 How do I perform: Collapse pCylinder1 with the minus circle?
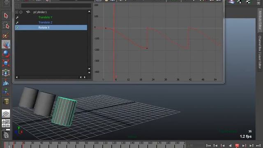[21, 12]
